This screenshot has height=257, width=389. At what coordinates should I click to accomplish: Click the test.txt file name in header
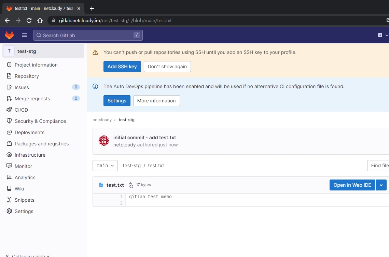pos(115,185)
